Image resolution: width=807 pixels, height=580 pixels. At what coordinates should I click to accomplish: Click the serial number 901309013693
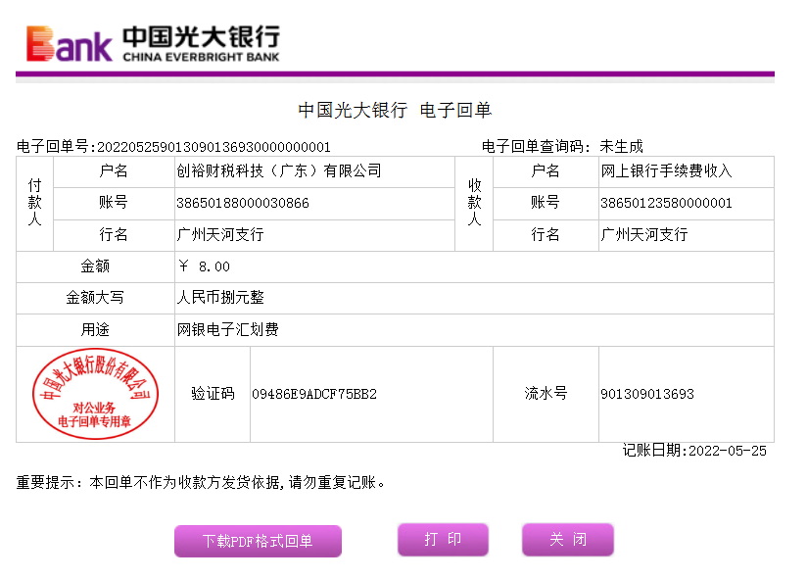point(646,394)
